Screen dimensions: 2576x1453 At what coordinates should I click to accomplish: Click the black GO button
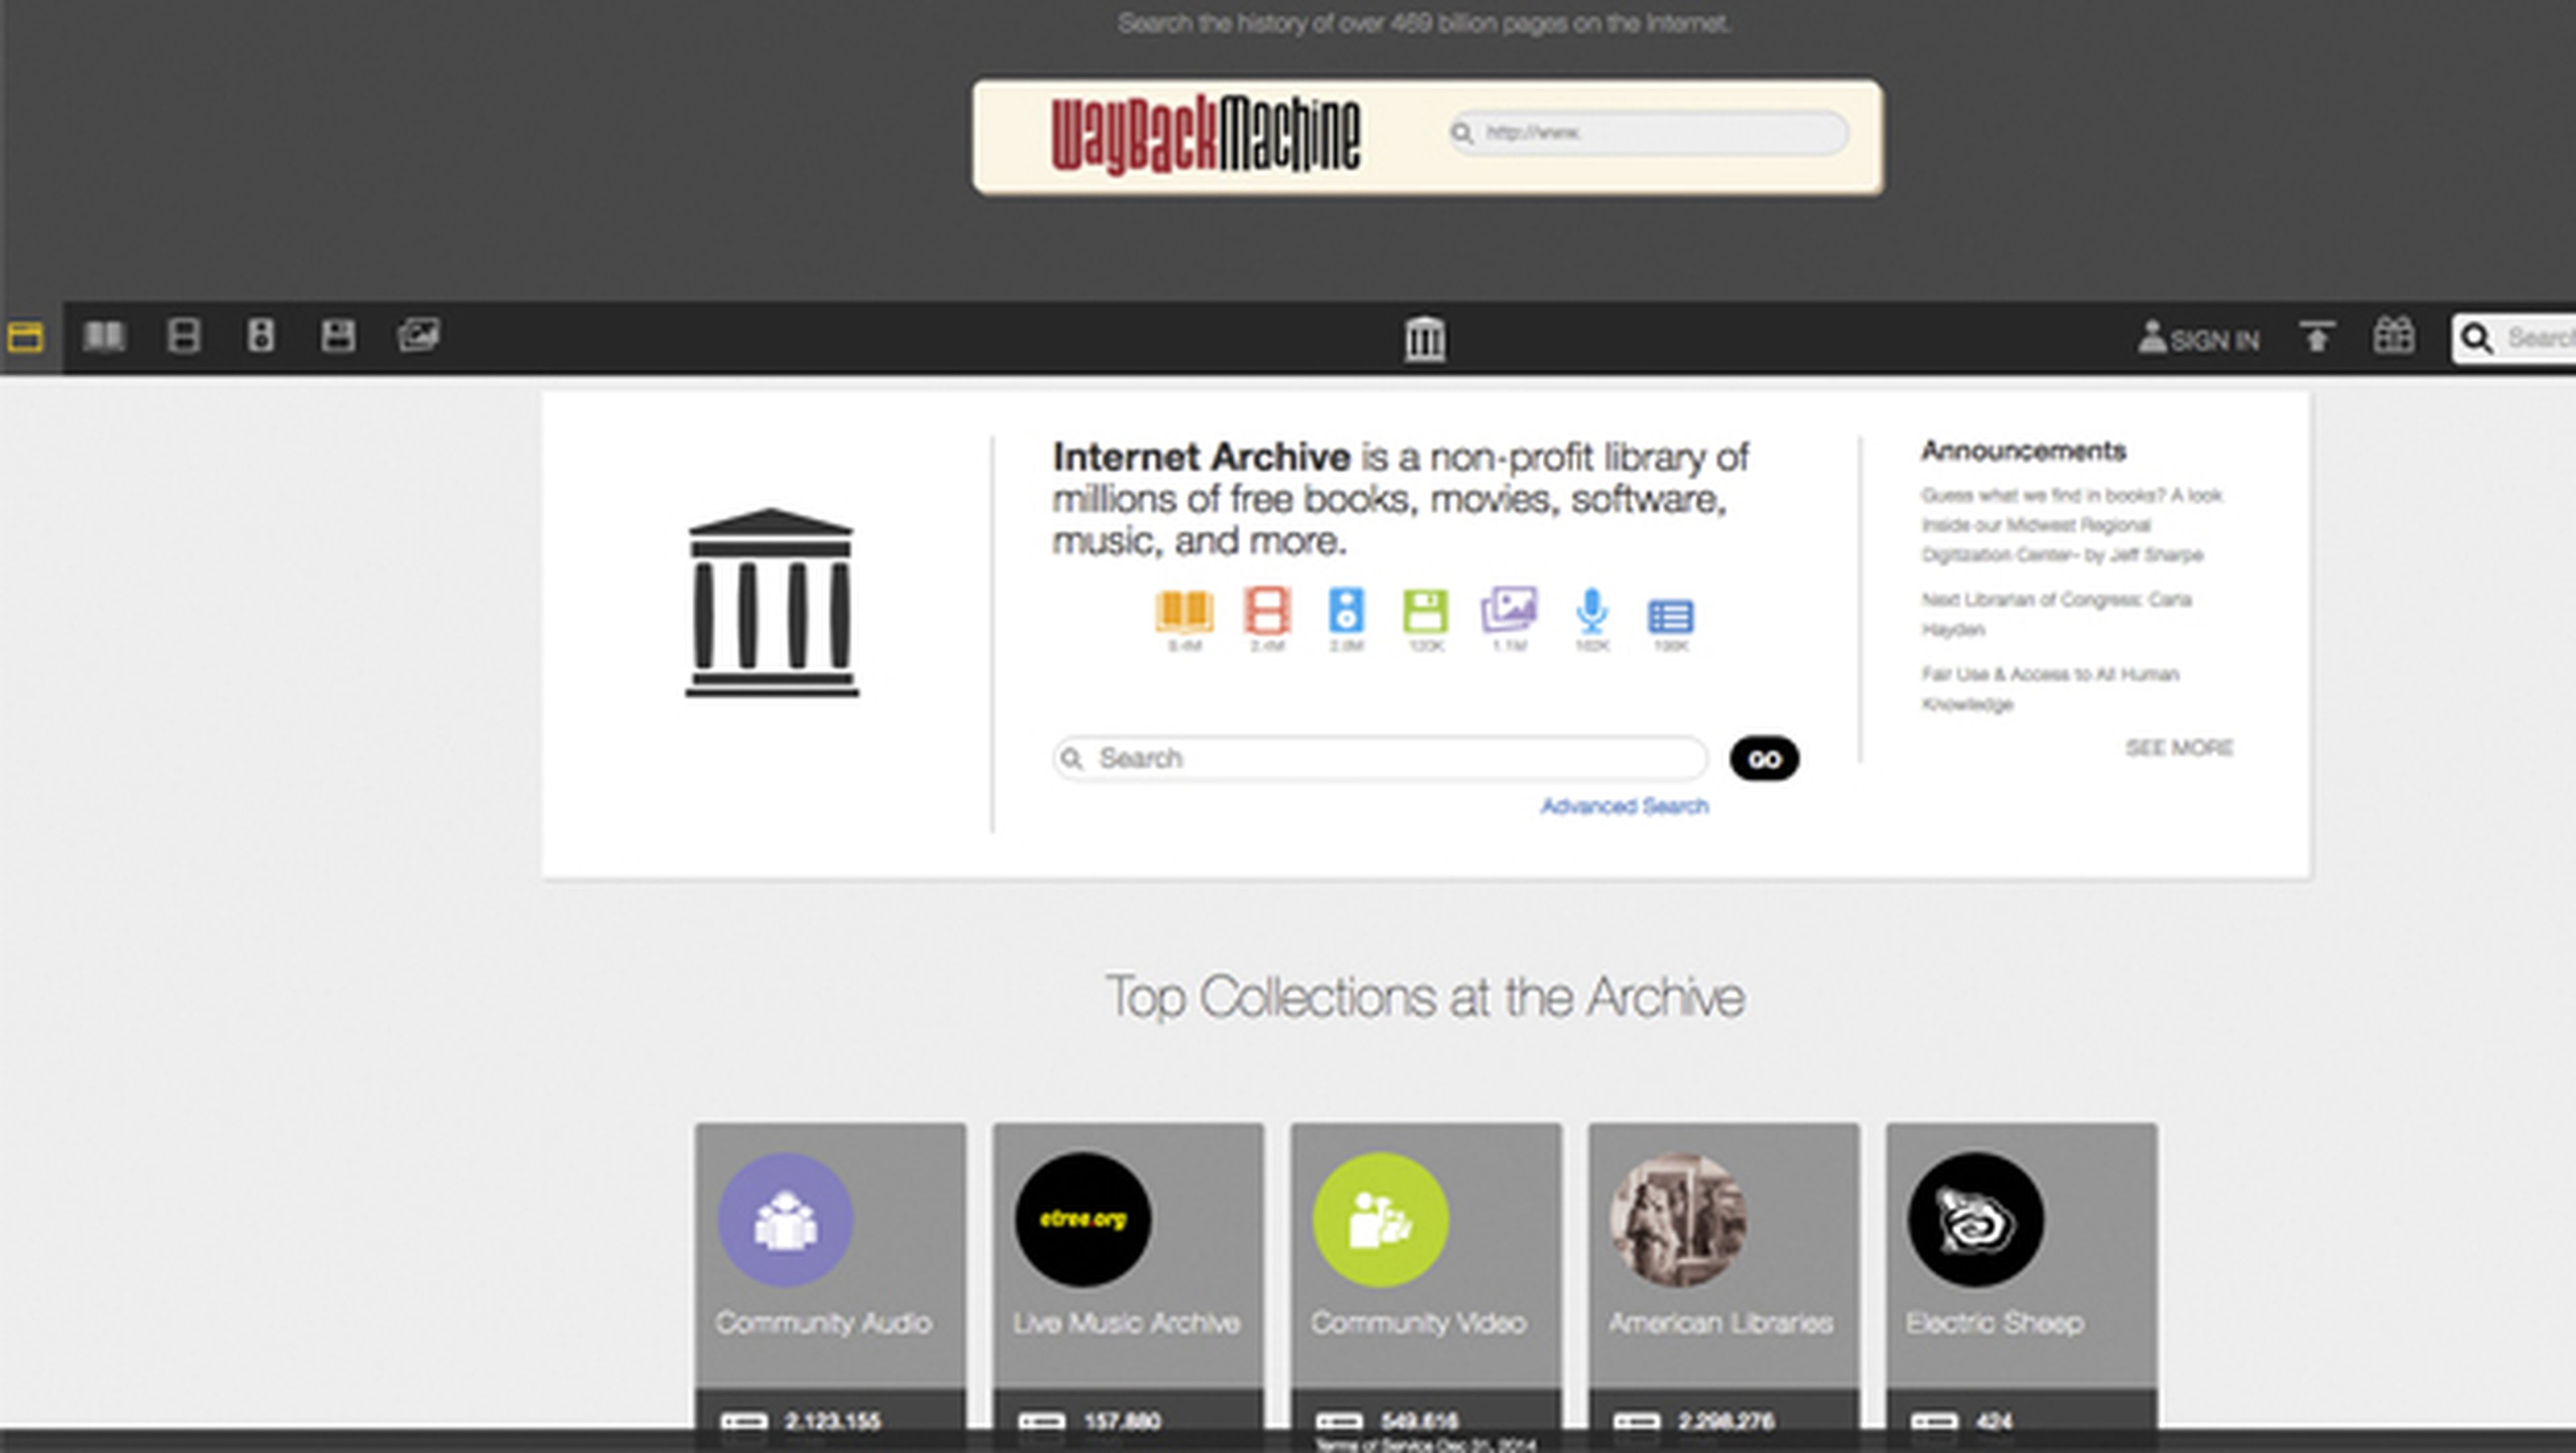[x=1764, y=759]
